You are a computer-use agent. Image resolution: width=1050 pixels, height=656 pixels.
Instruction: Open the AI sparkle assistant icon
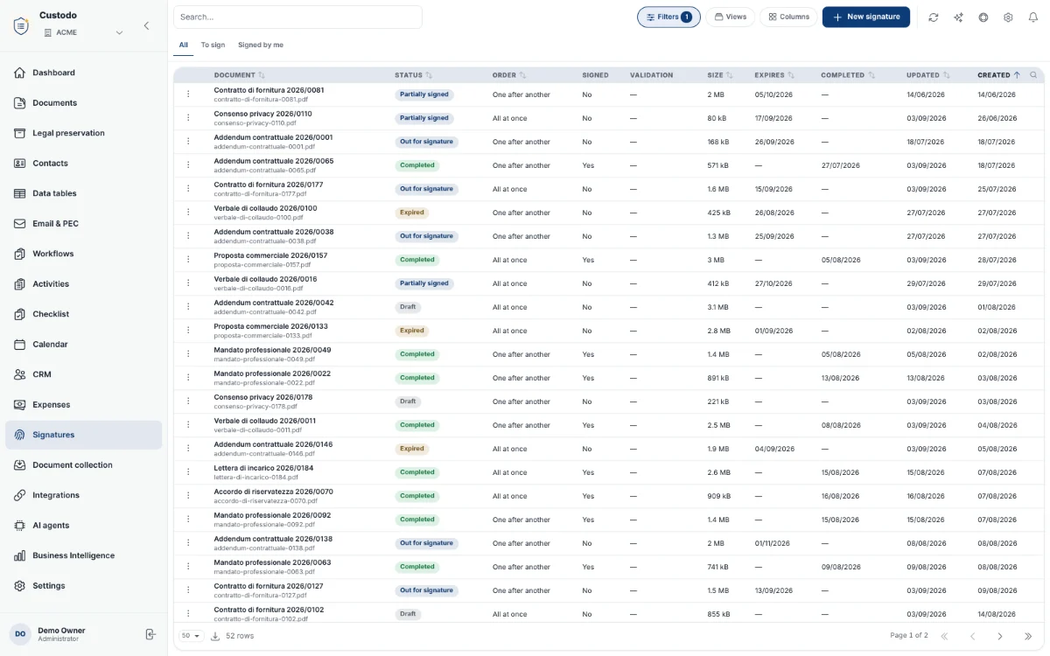tap(959, 17)
